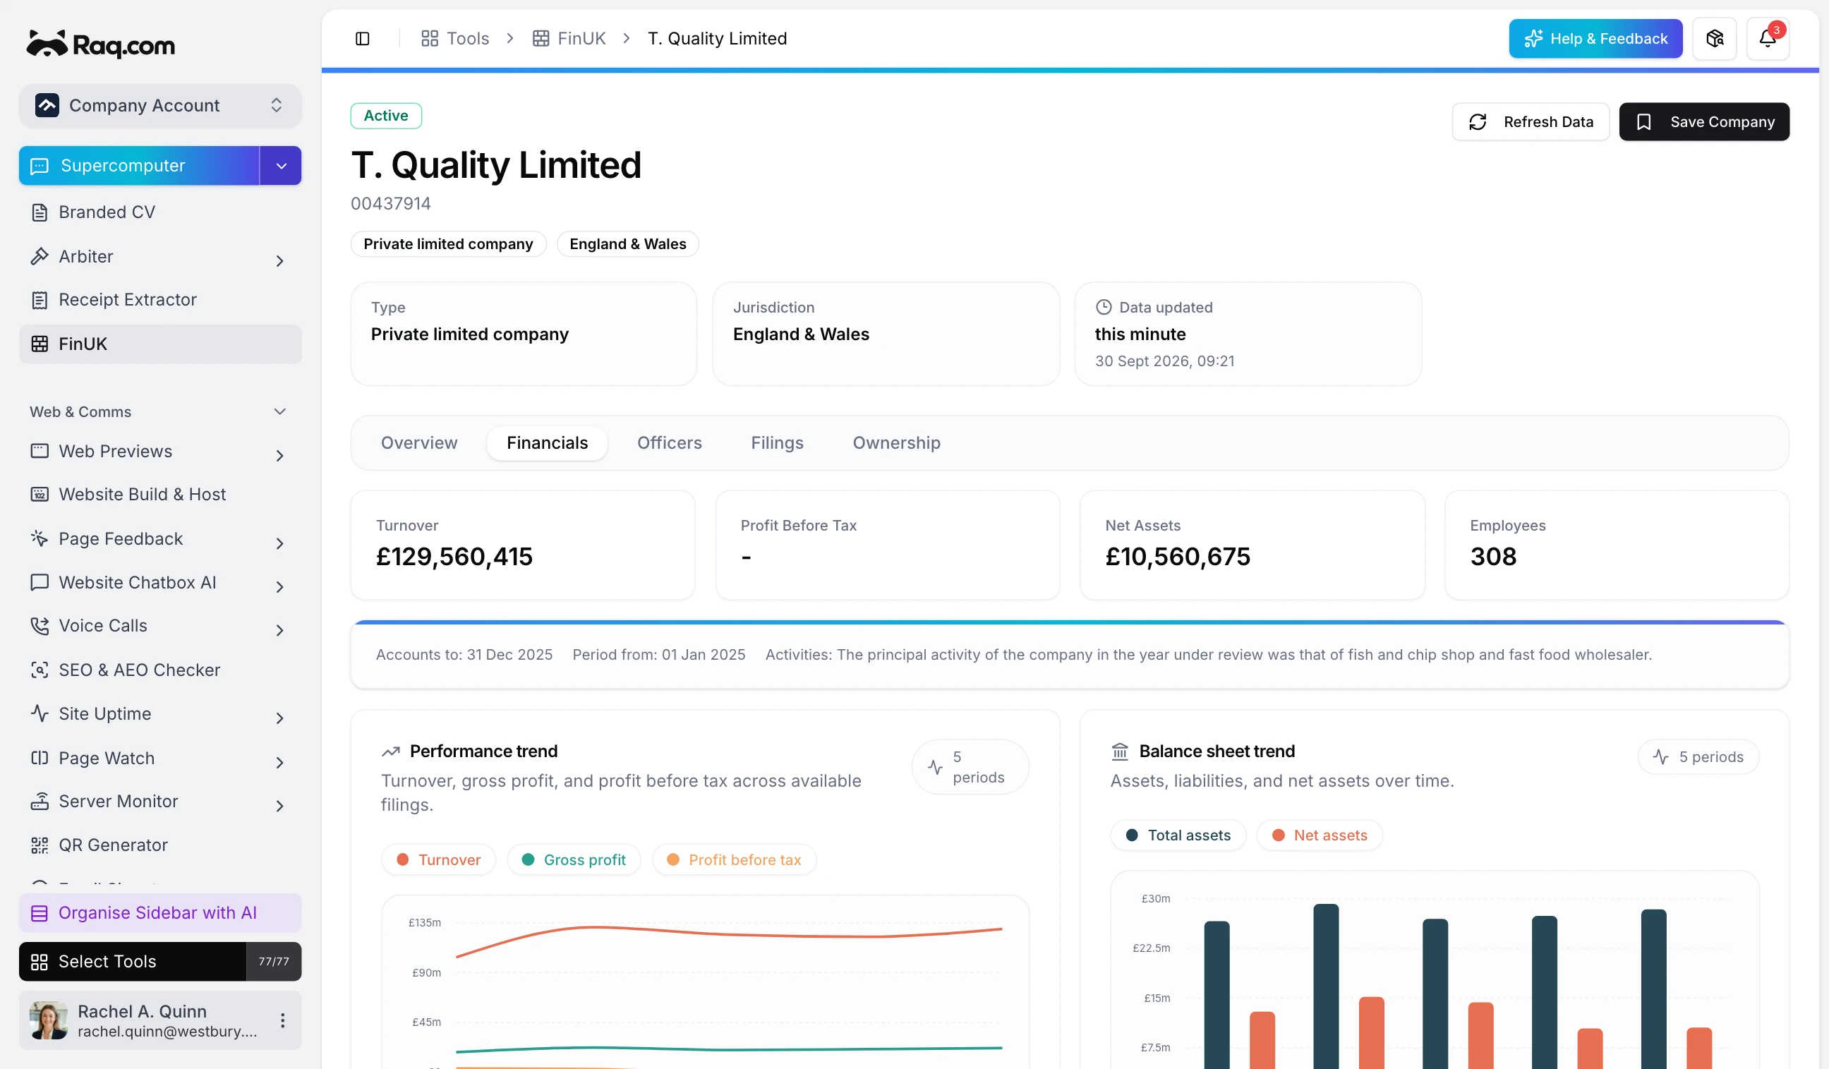Click the FinUK breadcrumb

(x=569, y=39)
